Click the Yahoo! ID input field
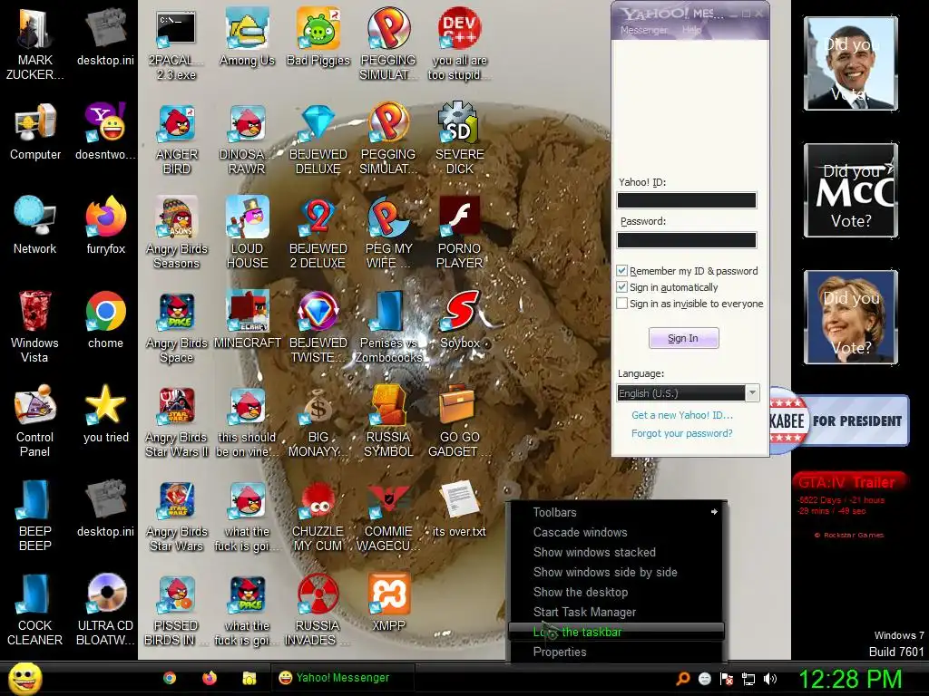 click(687, 200)
